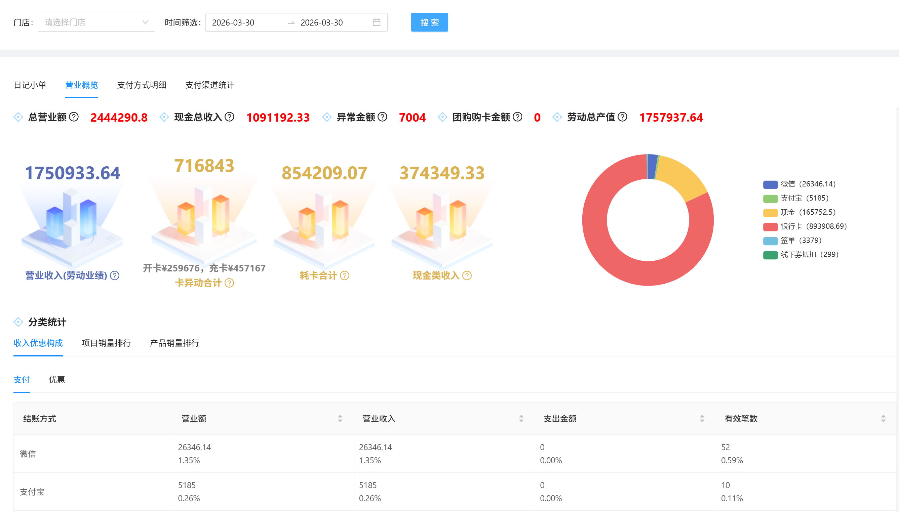899x512 pixels.
Task: Switch to 支付方式明细 tab
Action: tap(142, 85)
